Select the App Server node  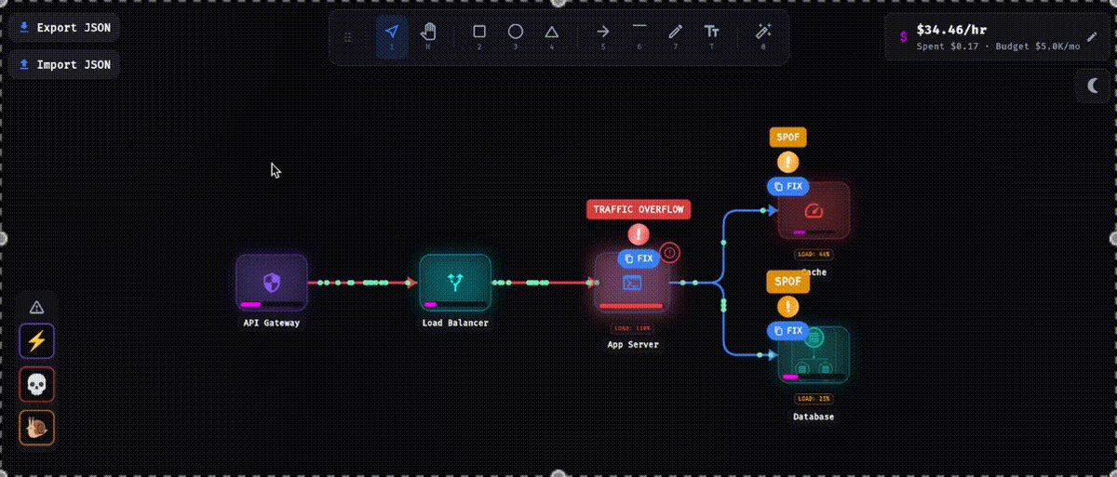[631, 285]
